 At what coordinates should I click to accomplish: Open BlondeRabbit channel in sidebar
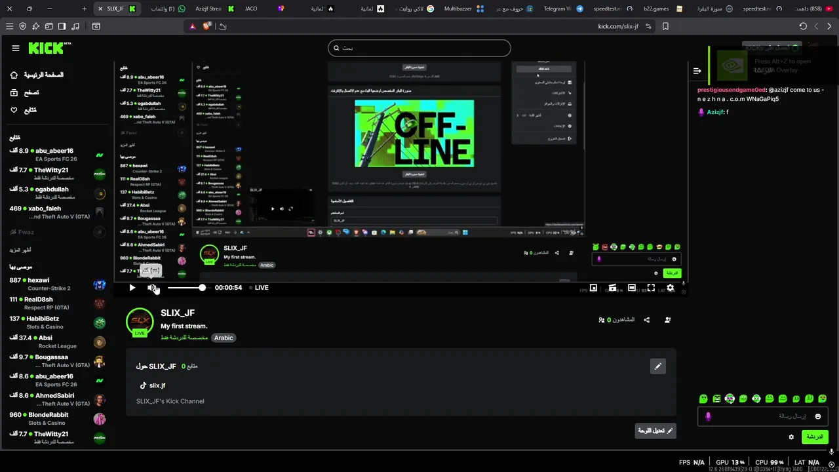click(58, 418)
